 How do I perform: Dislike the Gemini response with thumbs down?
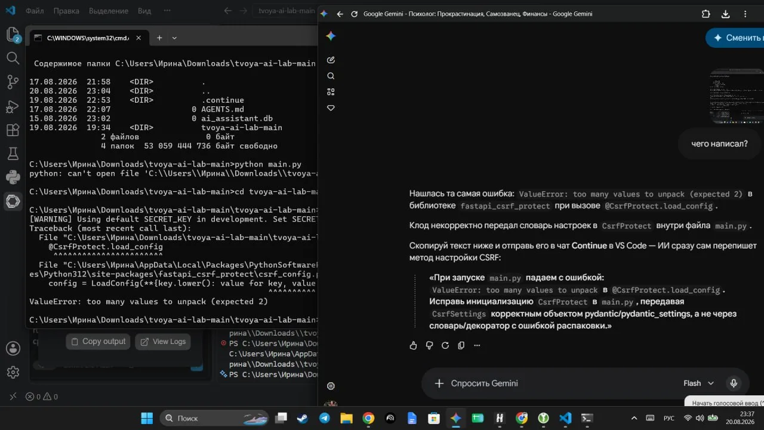(429, 345)
